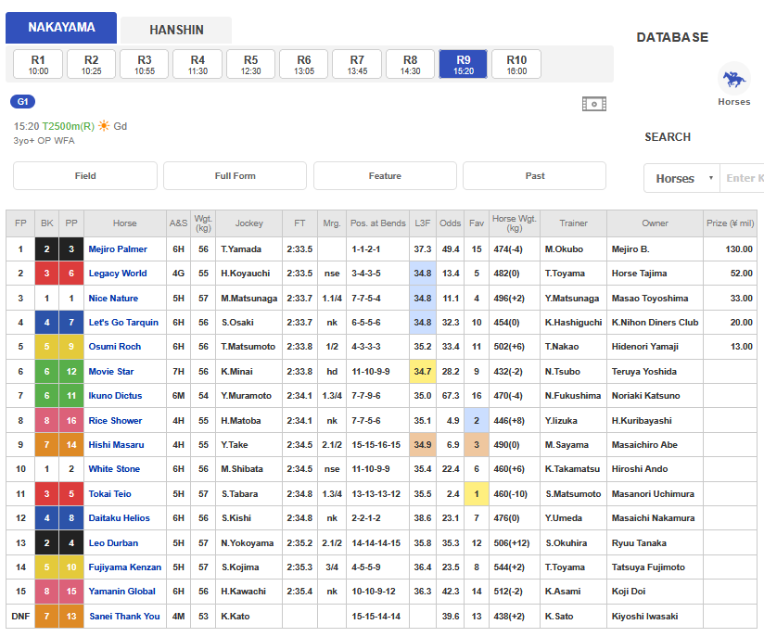
Task: Select race R3 at 10:55
Action: [x=145, y=64]
